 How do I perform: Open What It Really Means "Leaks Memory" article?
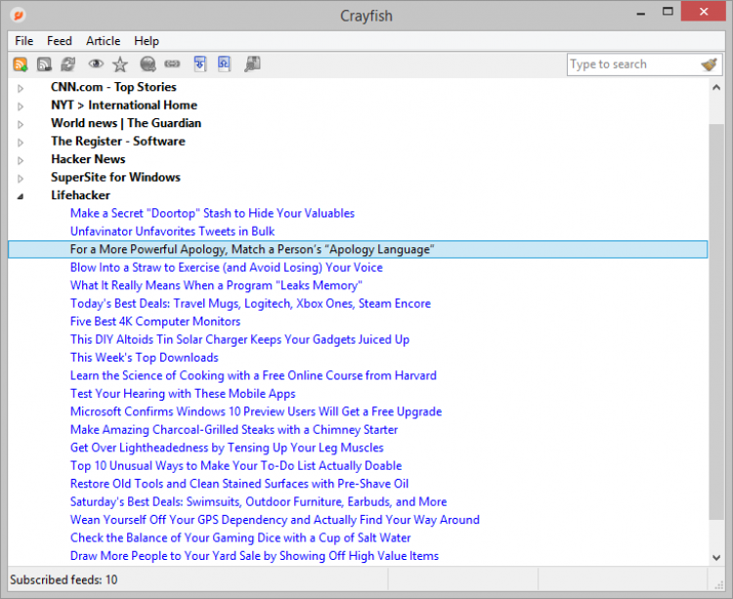(216, 285)
